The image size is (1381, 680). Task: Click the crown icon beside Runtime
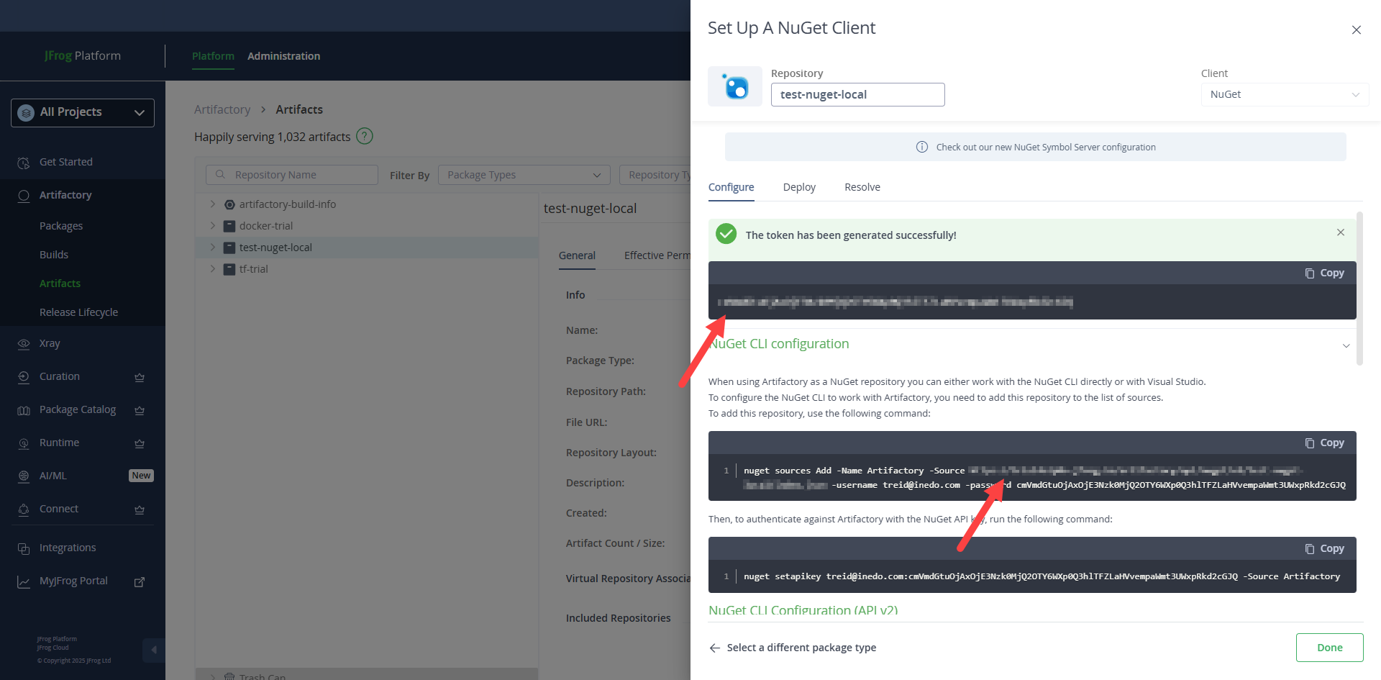[140, 443]
